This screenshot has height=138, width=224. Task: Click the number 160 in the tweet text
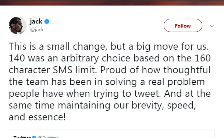pyautogui.click(x=203, y=59)
